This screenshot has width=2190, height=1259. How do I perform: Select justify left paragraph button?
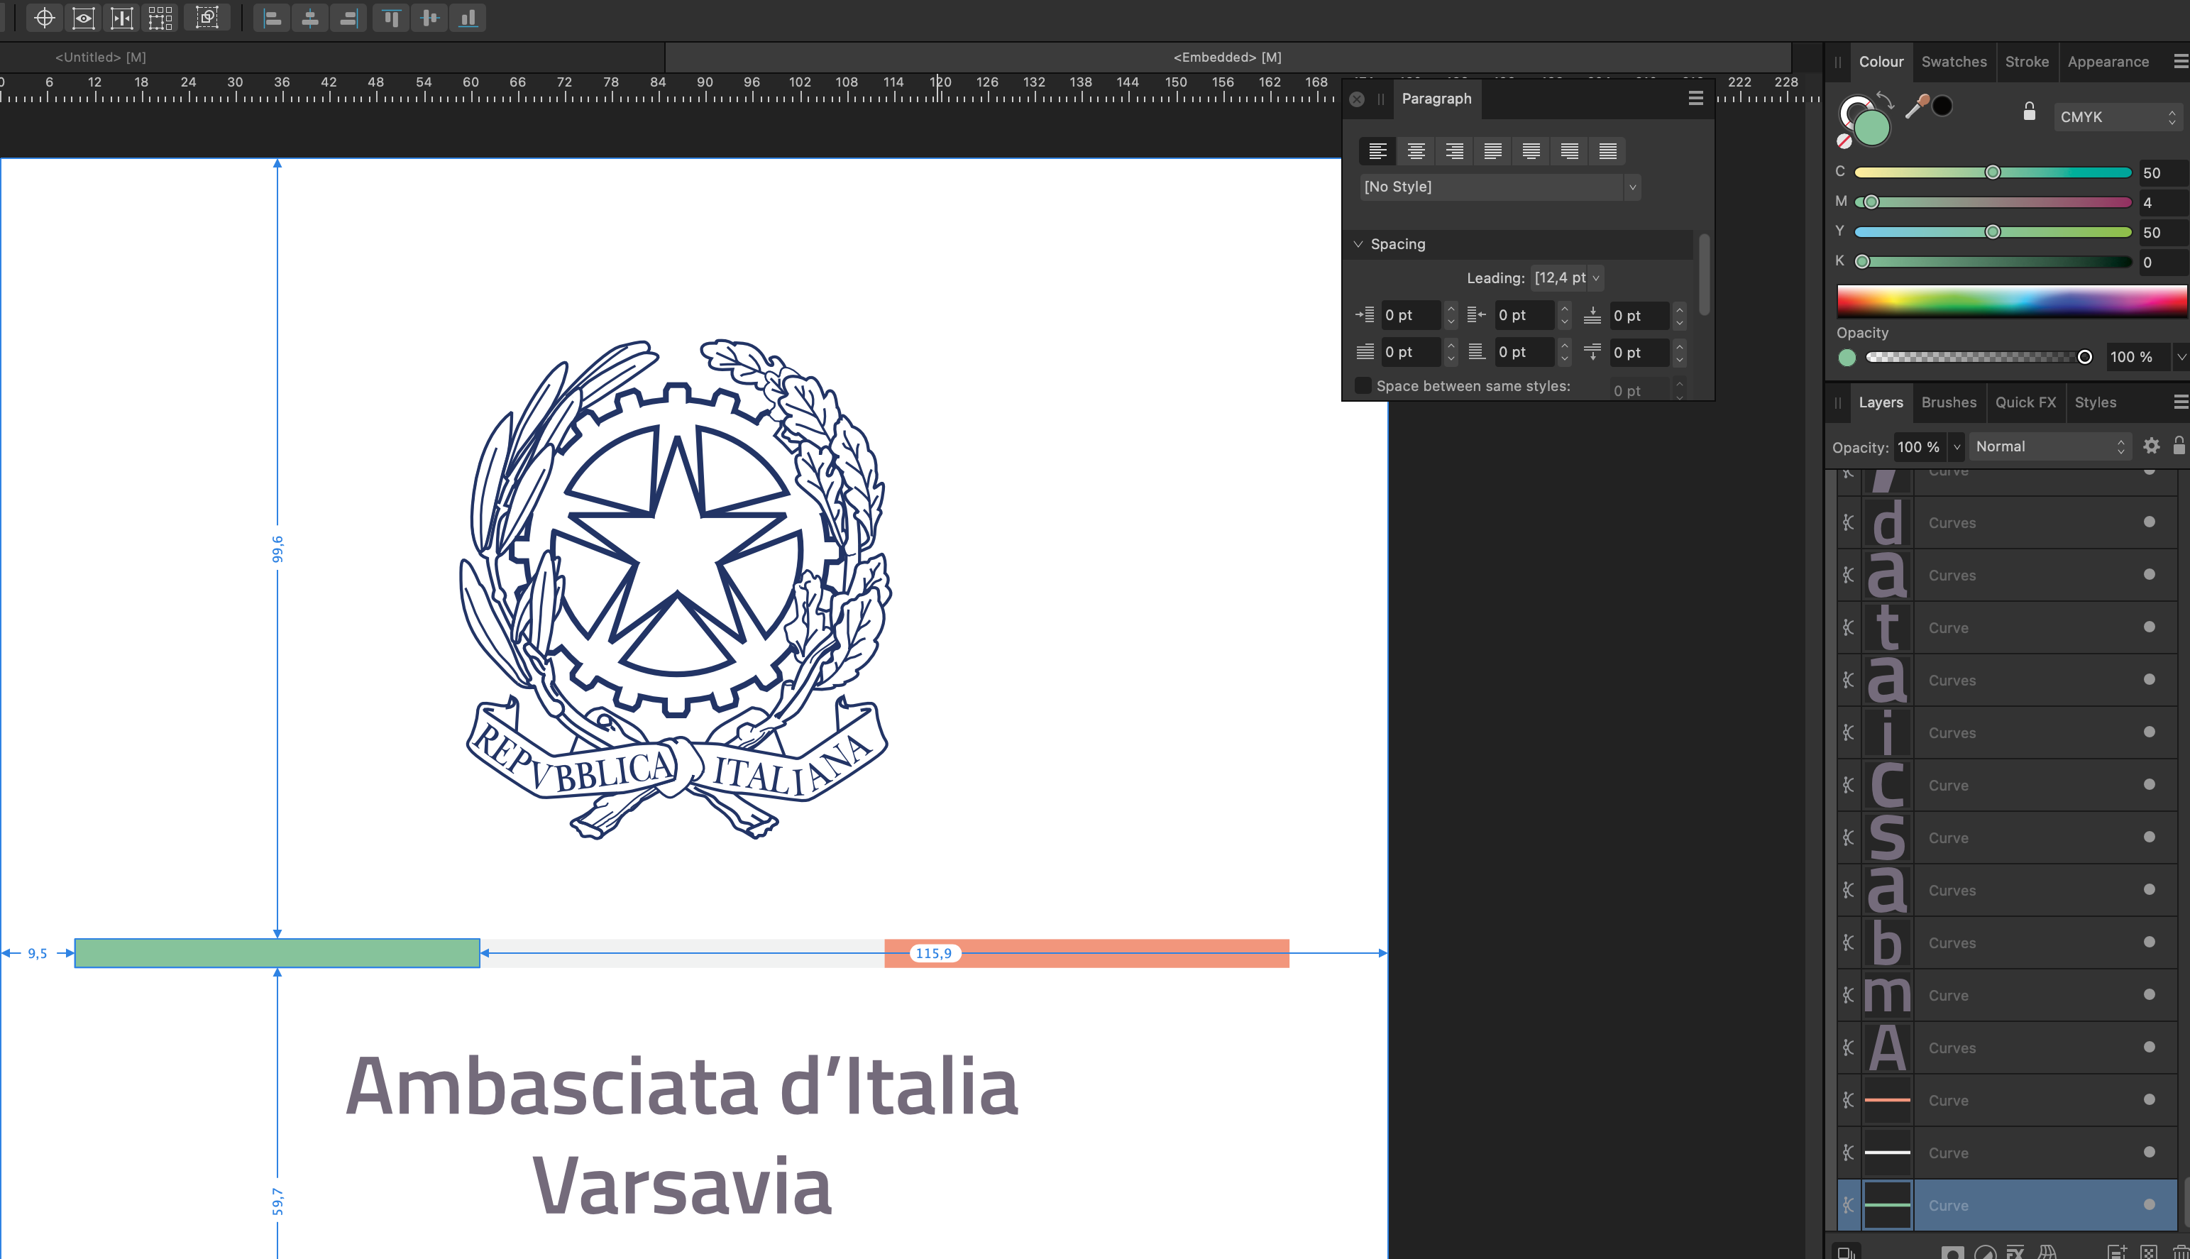1493,151
